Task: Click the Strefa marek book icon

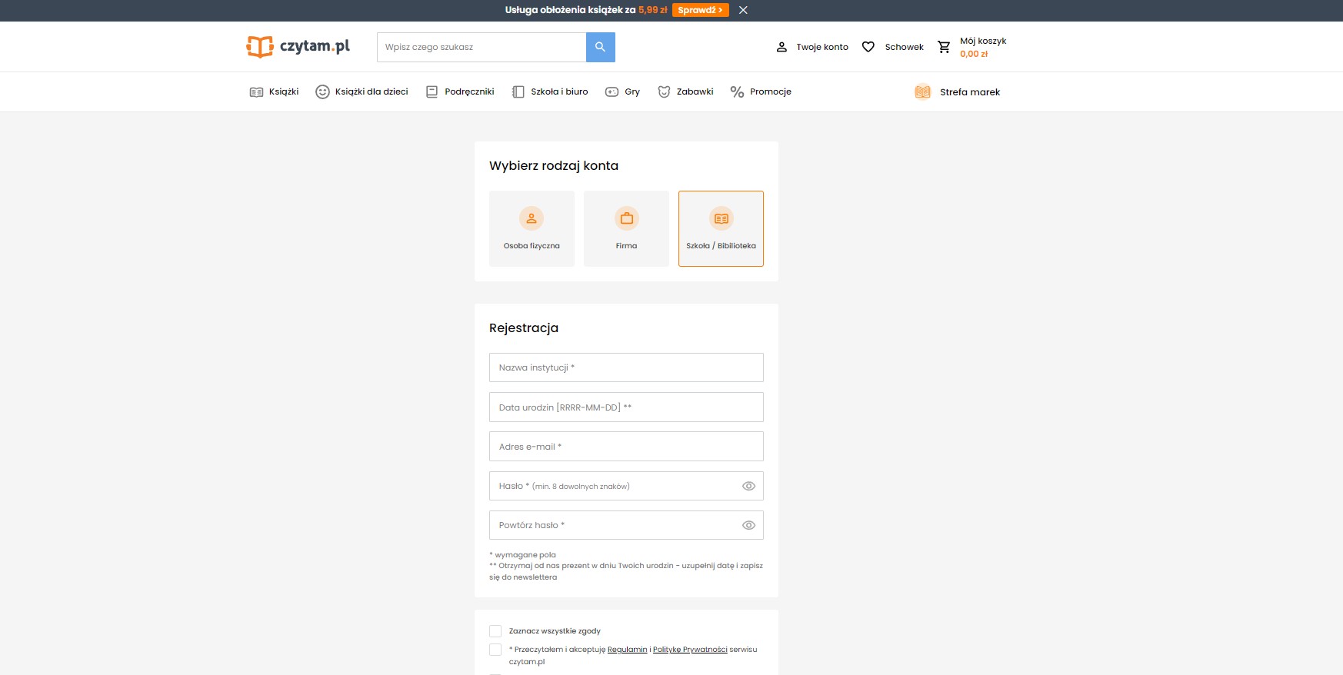Action: coord(922,91)
